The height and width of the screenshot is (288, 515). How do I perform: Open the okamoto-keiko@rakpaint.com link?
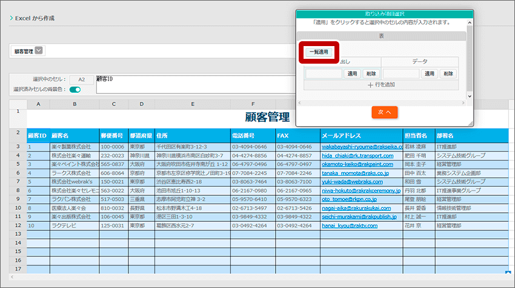(x=357, y=164)
